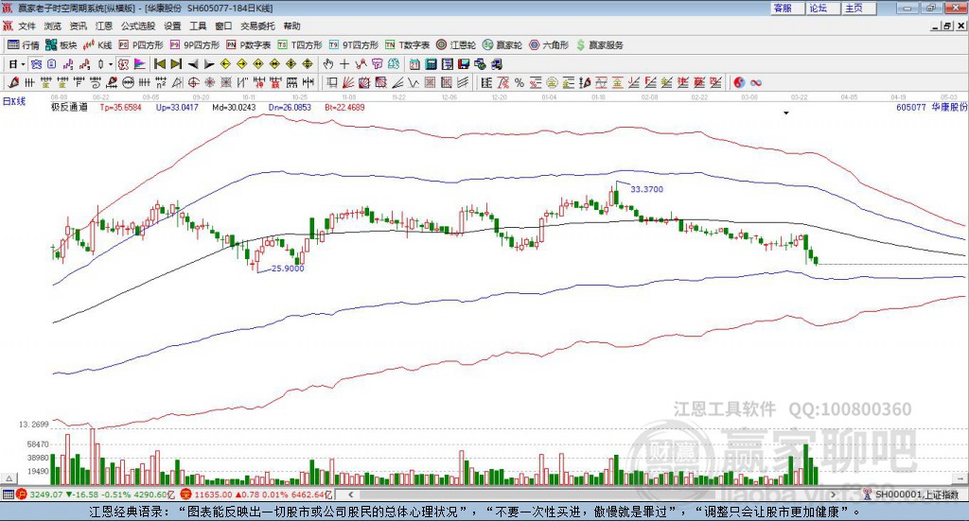This screenshot has width=969, height=521.
Task: Click the red floppy save icon
Action: point(464,64)
